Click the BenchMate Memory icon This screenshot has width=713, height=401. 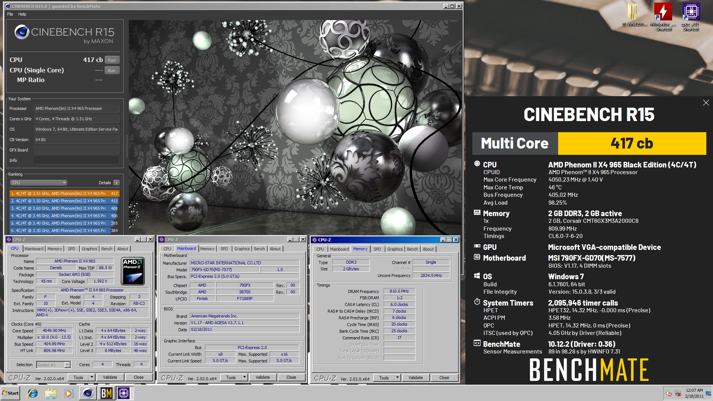tap(477, 213)
